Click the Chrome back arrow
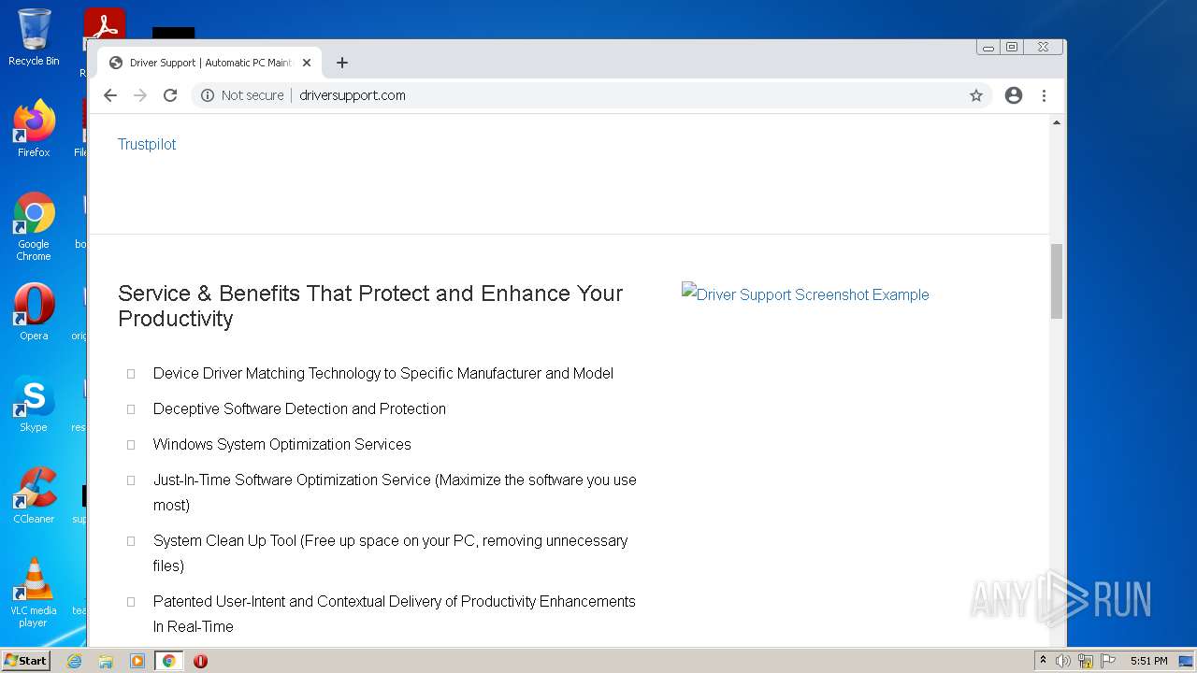 (x=110, y=95)
